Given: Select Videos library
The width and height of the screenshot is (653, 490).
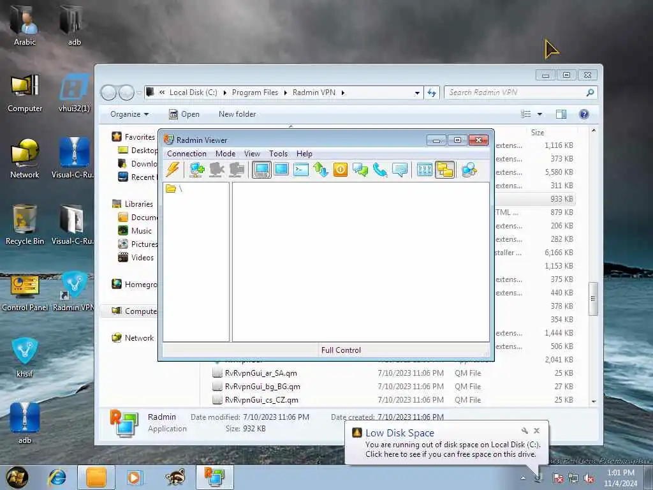Looking at the screenshot, I should coord(142,258).
